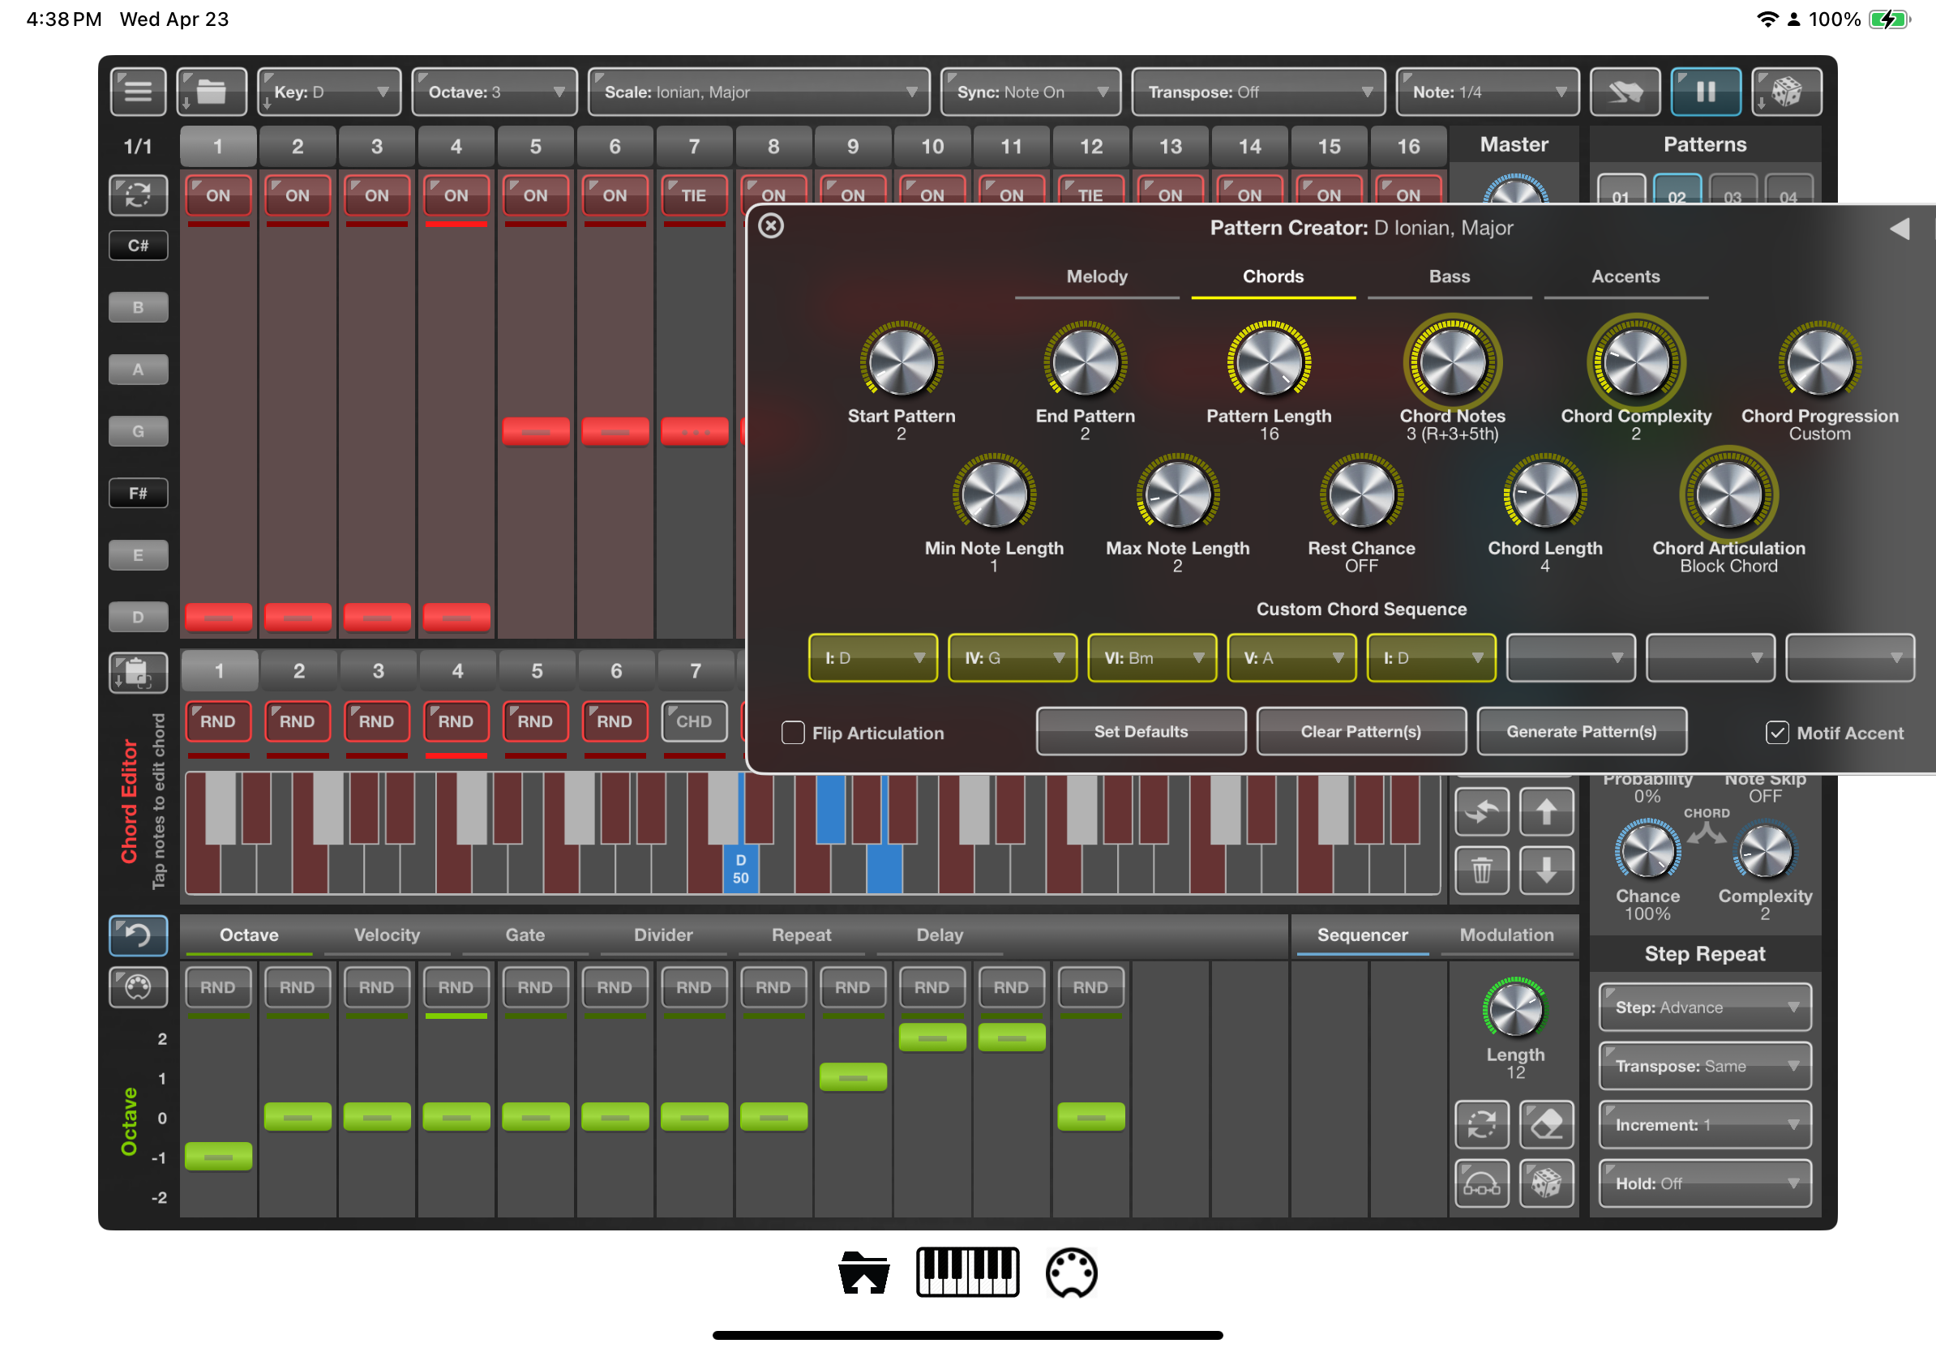
Task: Open the Step: Advance dropdown
Action: (1705, 1008)
